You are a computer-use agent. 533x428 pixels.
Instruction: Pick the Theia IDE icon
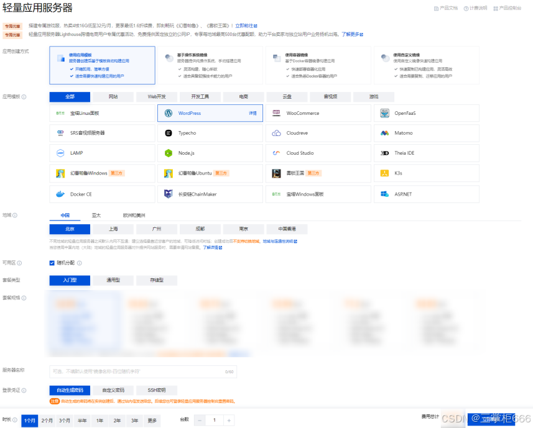[x=384, y=153]
